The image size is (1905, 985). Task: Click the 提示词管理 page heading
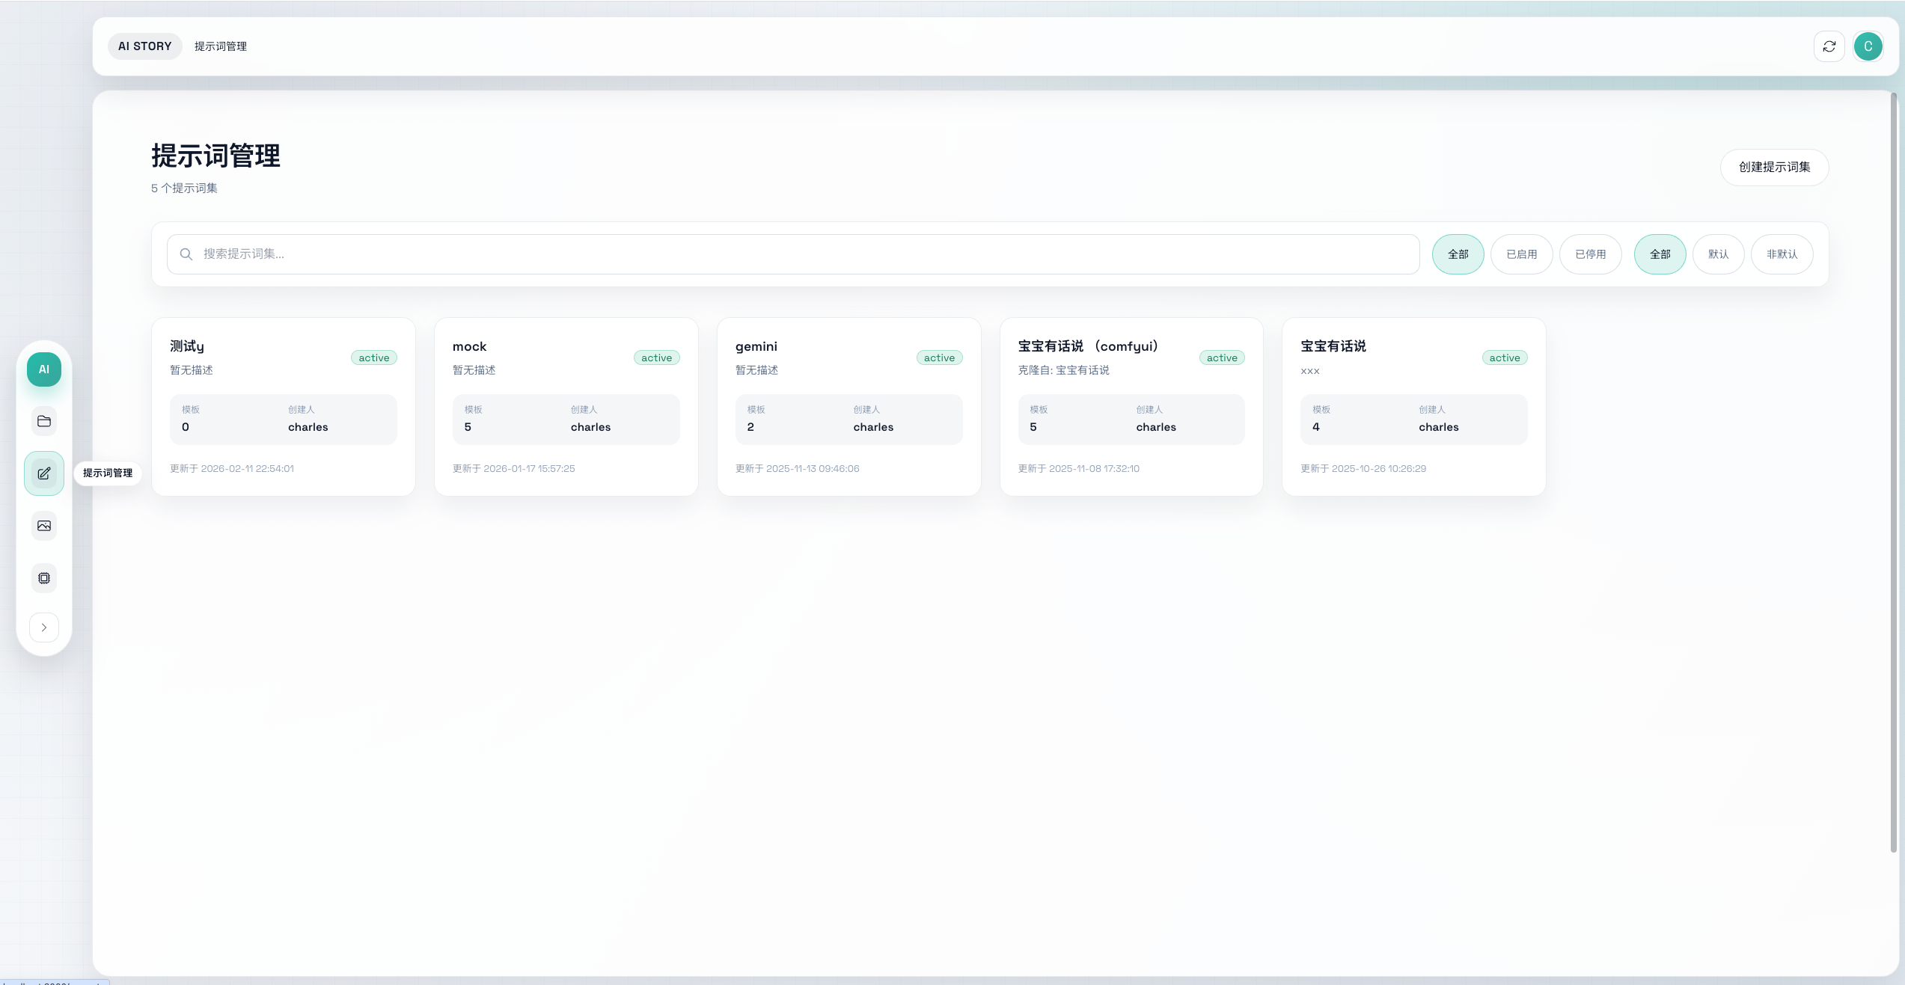tap(216, 156)
